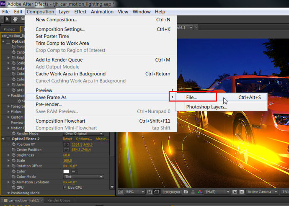Expand the Brightness property in Optical Flares 2
Viewport: 289px width, 206px height.
coord(8,155)
